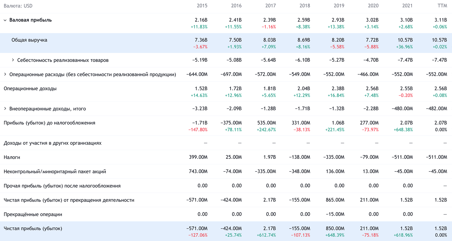Click the 2018 column header
Viewport: 452px width, 241px height.
click(305, 6)
